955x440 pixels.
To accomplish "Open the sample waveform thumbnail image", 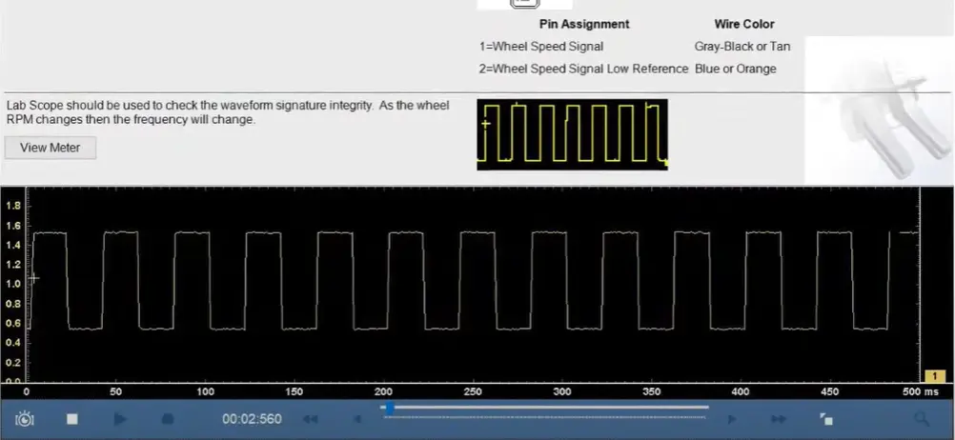I will click(572, 134).
